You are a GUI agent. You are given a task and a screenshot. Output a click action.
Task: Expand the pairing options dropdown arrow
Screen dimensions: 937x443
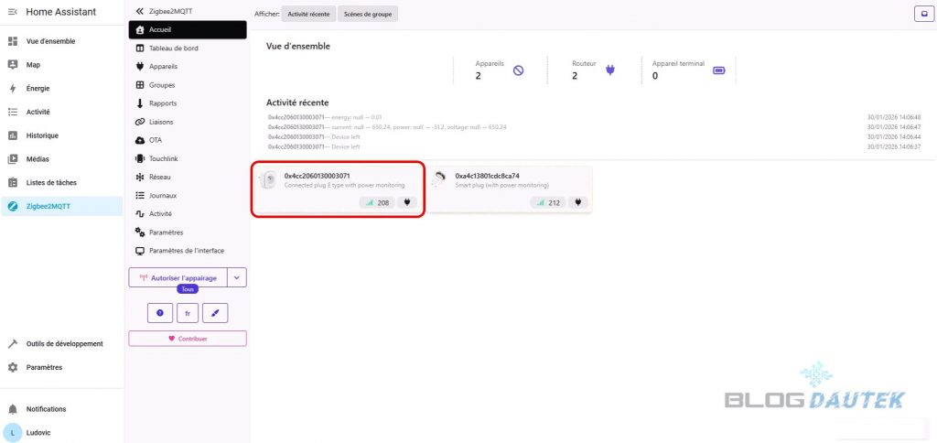pyautogui.click(x=236, y=277)
